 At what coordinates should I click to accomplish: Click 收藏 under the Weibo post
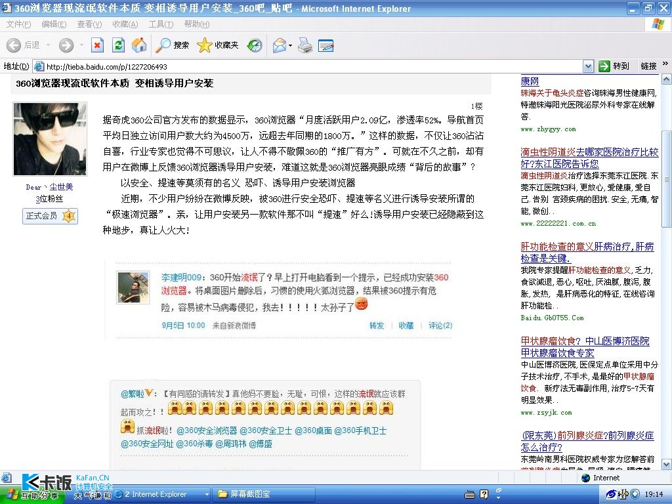click(406, 325)
